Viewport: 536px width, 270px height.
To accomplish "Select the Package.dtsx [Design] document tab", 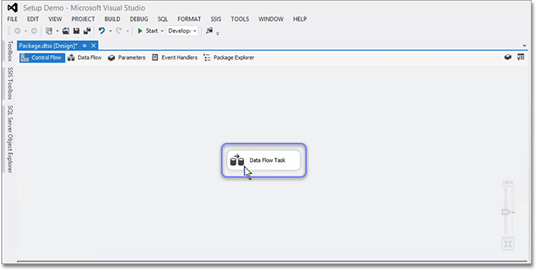I will 49,45.
